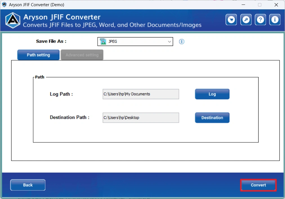Click the 'Save File As :' label
Screen dimensions: 285x199
pyautogui.click(x=51, y=41)
